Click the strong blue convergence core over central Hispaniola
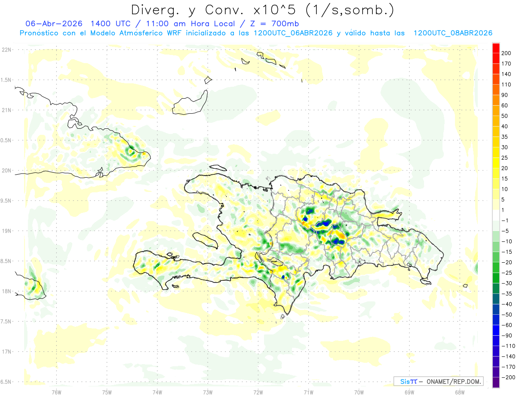This screenshot has height=398, width=516. [x=323, y=224]
